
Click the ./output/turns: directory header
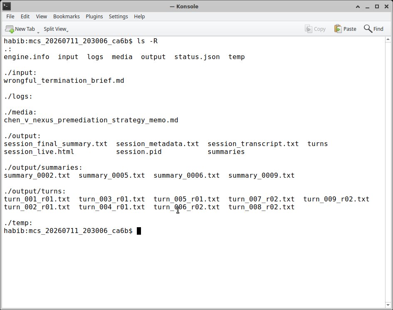pos(35,191)
